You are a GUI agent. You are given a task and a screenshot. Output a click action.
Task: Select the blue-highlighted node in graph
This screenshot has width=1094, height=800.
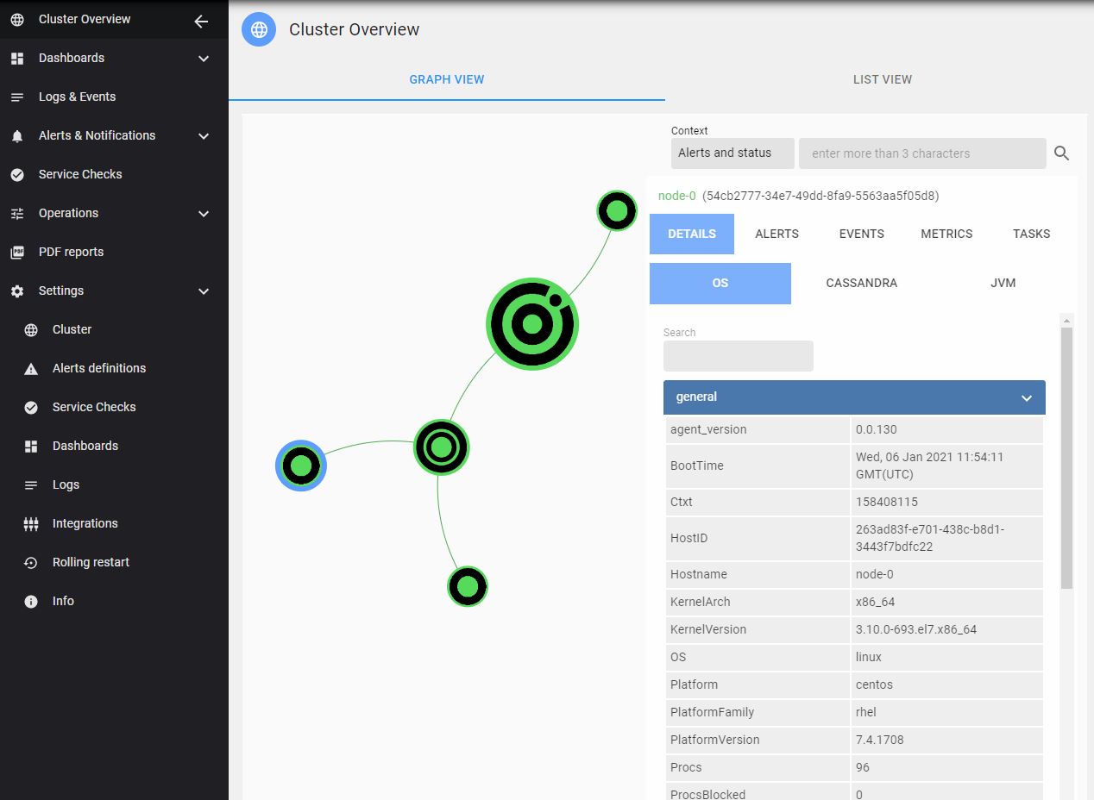[301, 466]
